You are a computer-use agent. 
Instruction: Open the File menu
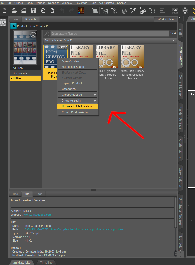(2, 3)
